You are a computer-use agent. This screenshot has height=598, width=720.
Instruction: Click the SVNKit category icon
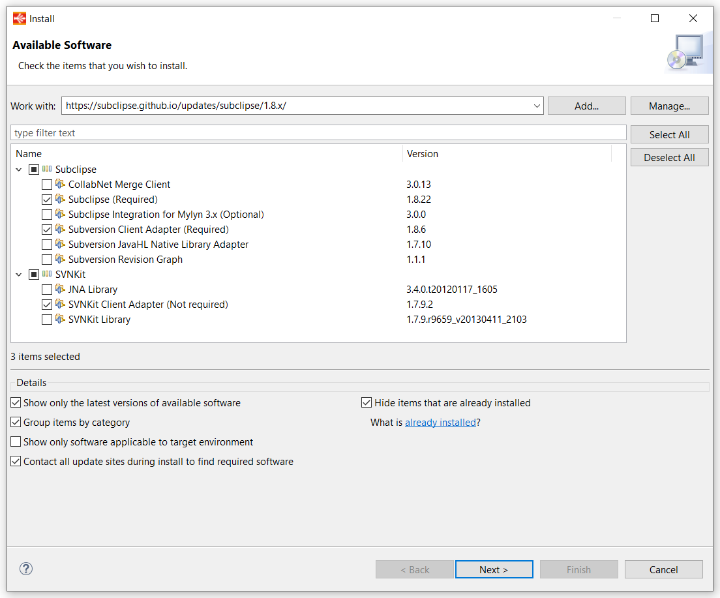click(x=47, y=274)
